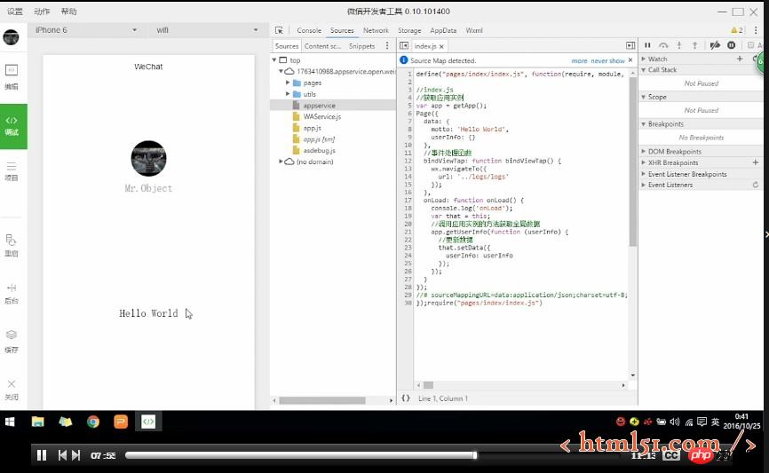Screen dimensions: 769x473
Task: Open the 编辑 (Edit) sidebar icon
Action: [x=12, y=79]
